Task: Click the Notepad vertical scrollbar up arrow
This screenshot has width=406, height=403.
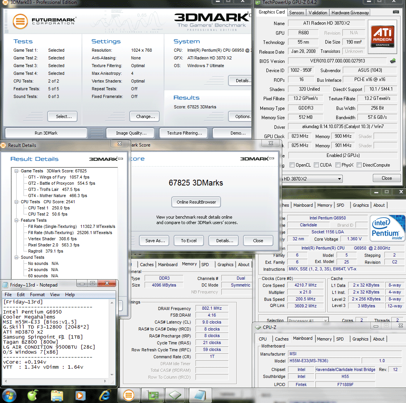Action: tap(112, 303)
